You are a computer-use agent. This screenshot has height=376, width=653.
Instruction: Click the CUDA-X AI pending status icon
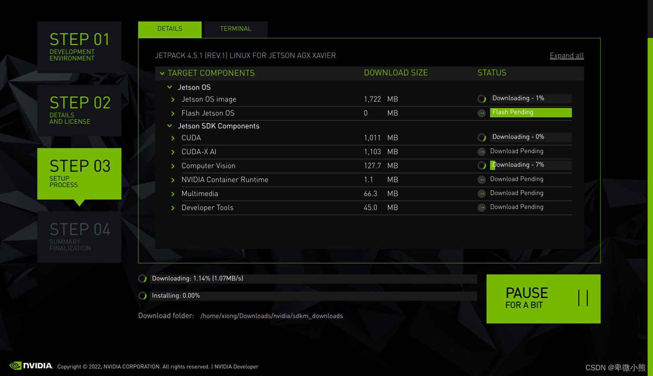point(482,152)
